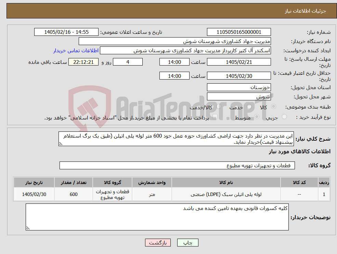Click the گروه کالا column header
The width and height of the screenshot is (337, 254).
click(113, 182)
